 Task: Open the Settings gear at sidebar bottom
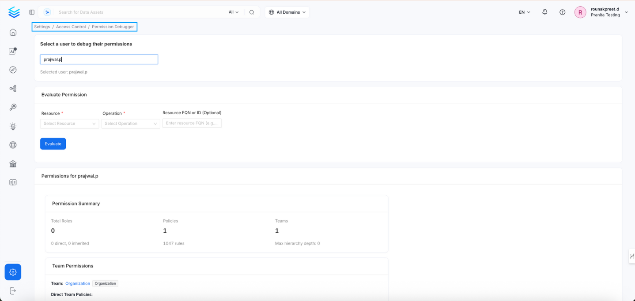pos(12,272)
